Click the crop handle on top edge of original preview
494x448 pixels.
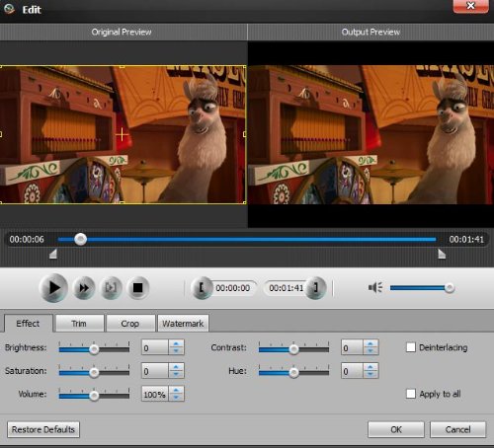click(122, 66)
